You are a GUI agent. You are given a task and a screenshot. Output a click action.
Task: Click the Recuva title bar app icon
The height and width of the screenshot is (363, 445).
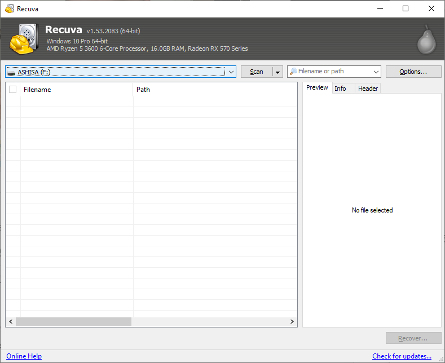[10, 9]
